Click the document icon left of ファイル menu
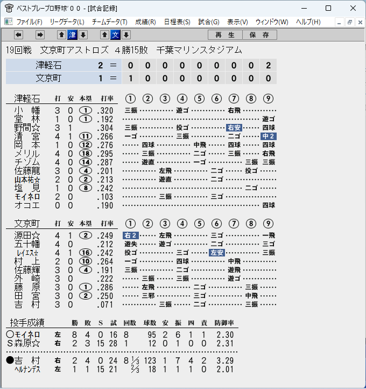Image resolution: width=366 pixels, height=389 pixels. point(9,22)
